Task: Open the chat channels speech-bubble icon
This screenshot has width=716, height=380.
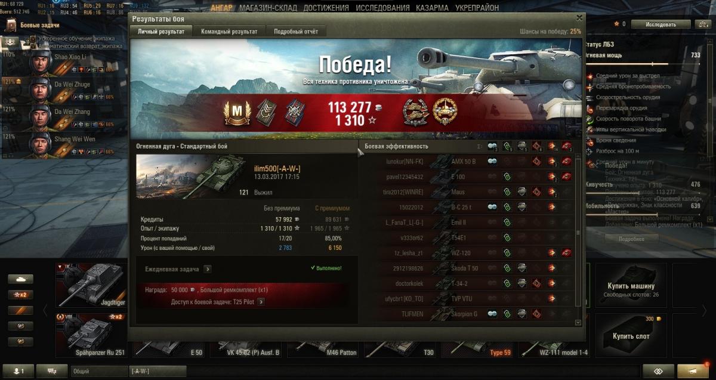Action: pos(52,370)
